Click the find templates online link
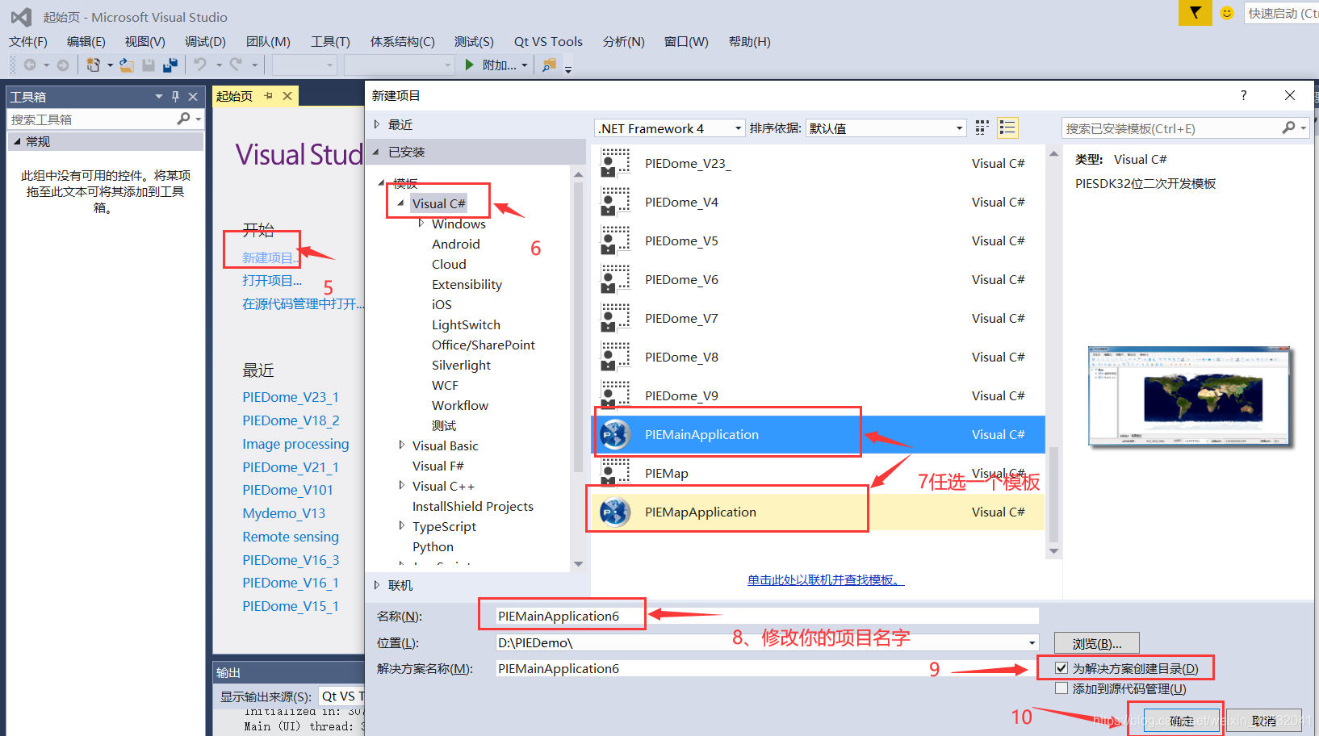Image resolution: width=1319 pixels, height=736 pixels. click(826, 579)
